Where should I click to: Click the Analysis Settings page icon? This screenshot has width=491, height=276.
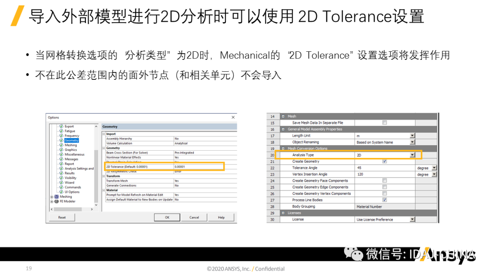point(61,168)
